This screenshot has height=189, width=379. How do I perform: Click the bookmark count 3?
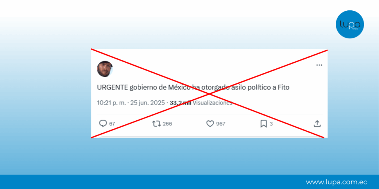point(271,124)
